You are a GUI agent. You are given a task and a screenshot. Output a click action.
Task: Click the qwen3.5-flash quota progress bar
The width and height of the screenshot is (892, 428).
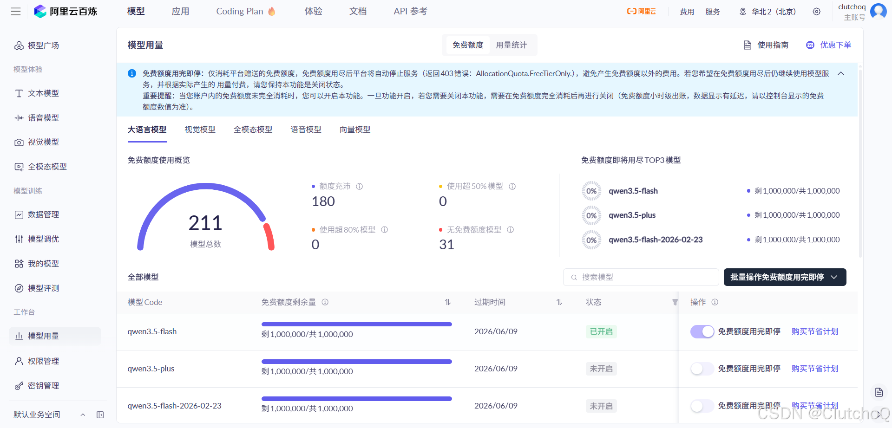click(x=357, y=324)
